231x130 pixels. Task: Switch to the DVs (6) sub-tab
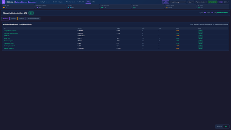(21, 18)
